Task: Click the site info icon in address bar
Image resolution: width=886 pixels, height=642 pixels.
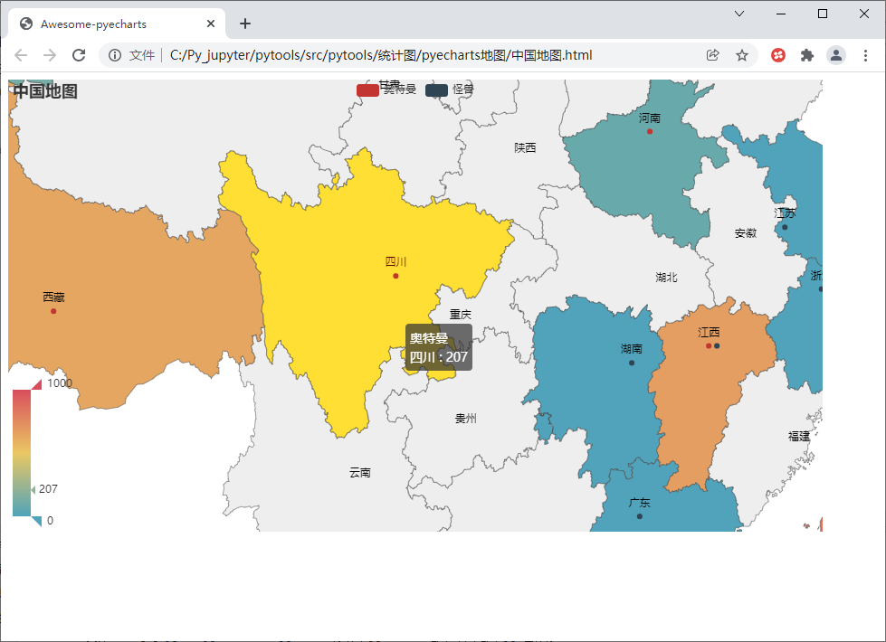Action: click(x=115, y=55)
